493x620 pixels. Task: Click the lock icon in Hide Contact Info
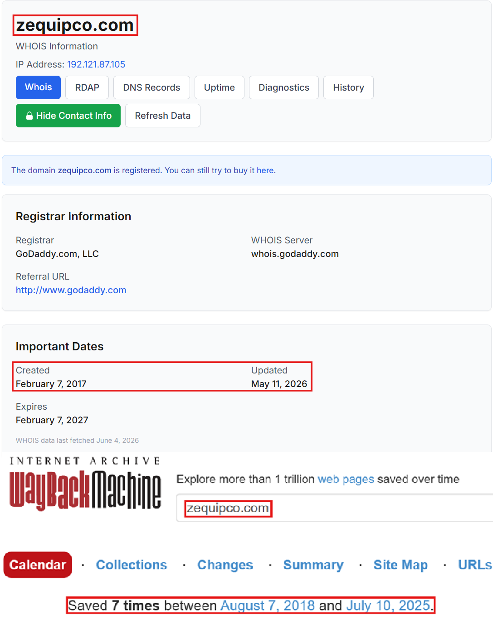(x=29, y=116)
